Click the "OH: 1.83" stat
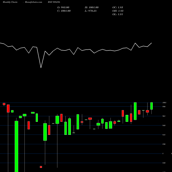 118,11
